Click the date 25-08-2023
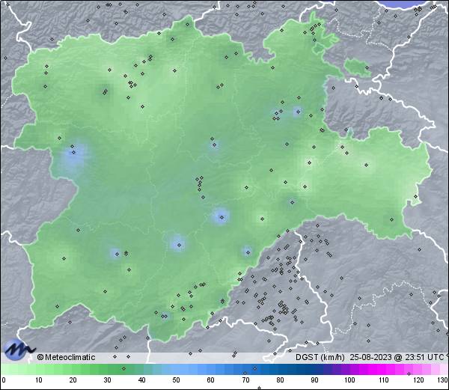The image size is (449, 390). pyautogui.click(x=371, y=357)
